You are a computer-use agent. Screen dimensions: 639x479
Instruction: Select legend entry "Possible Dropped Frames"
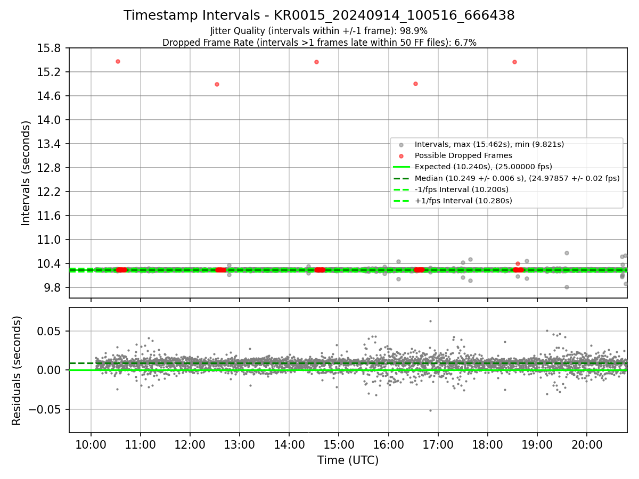(463, 155)
